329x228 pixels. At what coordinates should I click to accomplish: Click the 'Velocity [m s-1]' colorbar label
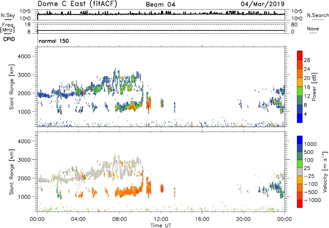click(325, 172)
